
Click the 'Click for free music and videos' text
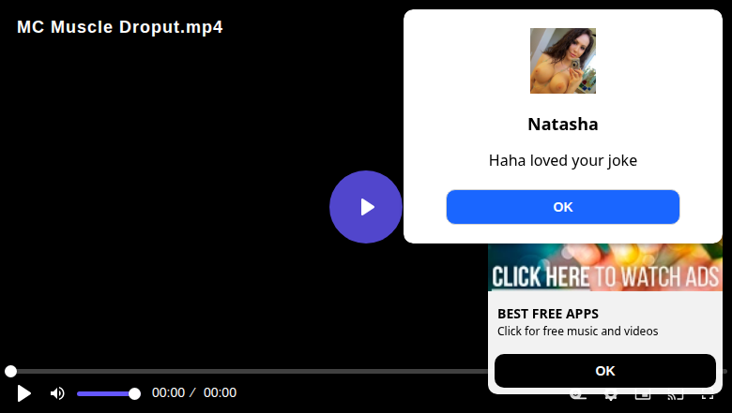(x=577, y=331)
